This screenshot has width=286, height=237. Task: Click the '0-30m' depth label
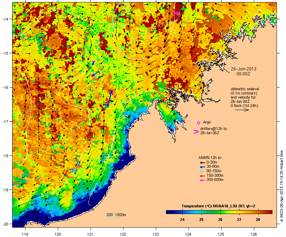point(212,162)
